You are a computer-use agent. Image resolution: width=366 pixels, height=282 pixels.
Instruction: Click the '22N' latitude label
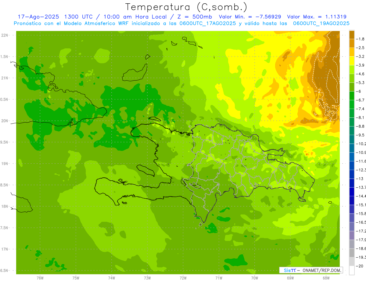(x=5, y=35)
